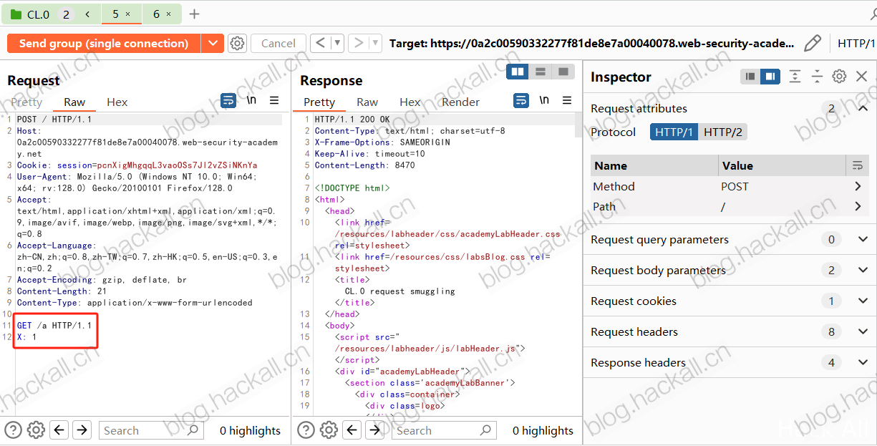Open the send options gear icon

pos(237,44)
